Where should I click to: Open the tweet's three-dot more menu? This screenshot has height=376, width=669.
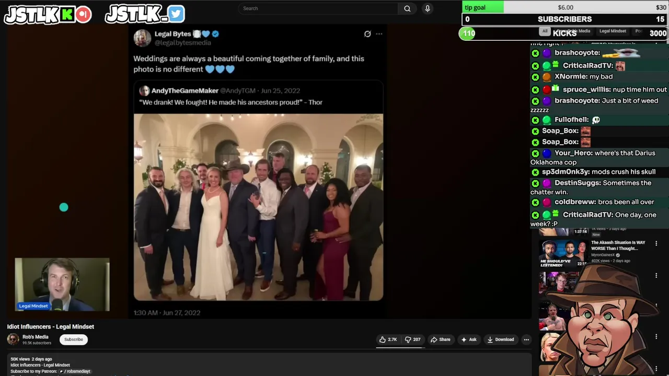point(379,34)
